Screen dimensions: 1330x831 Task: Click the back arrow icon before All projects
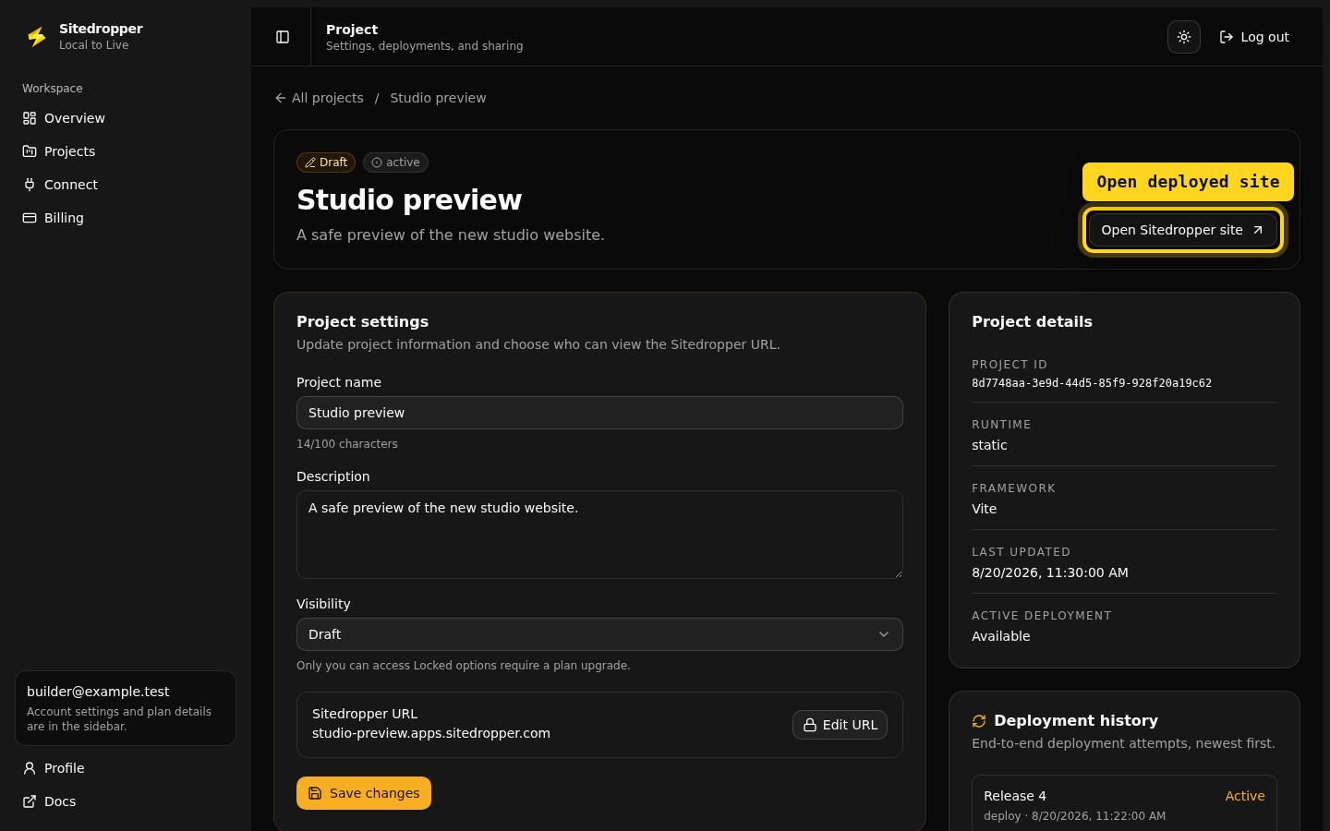[281, 98]
